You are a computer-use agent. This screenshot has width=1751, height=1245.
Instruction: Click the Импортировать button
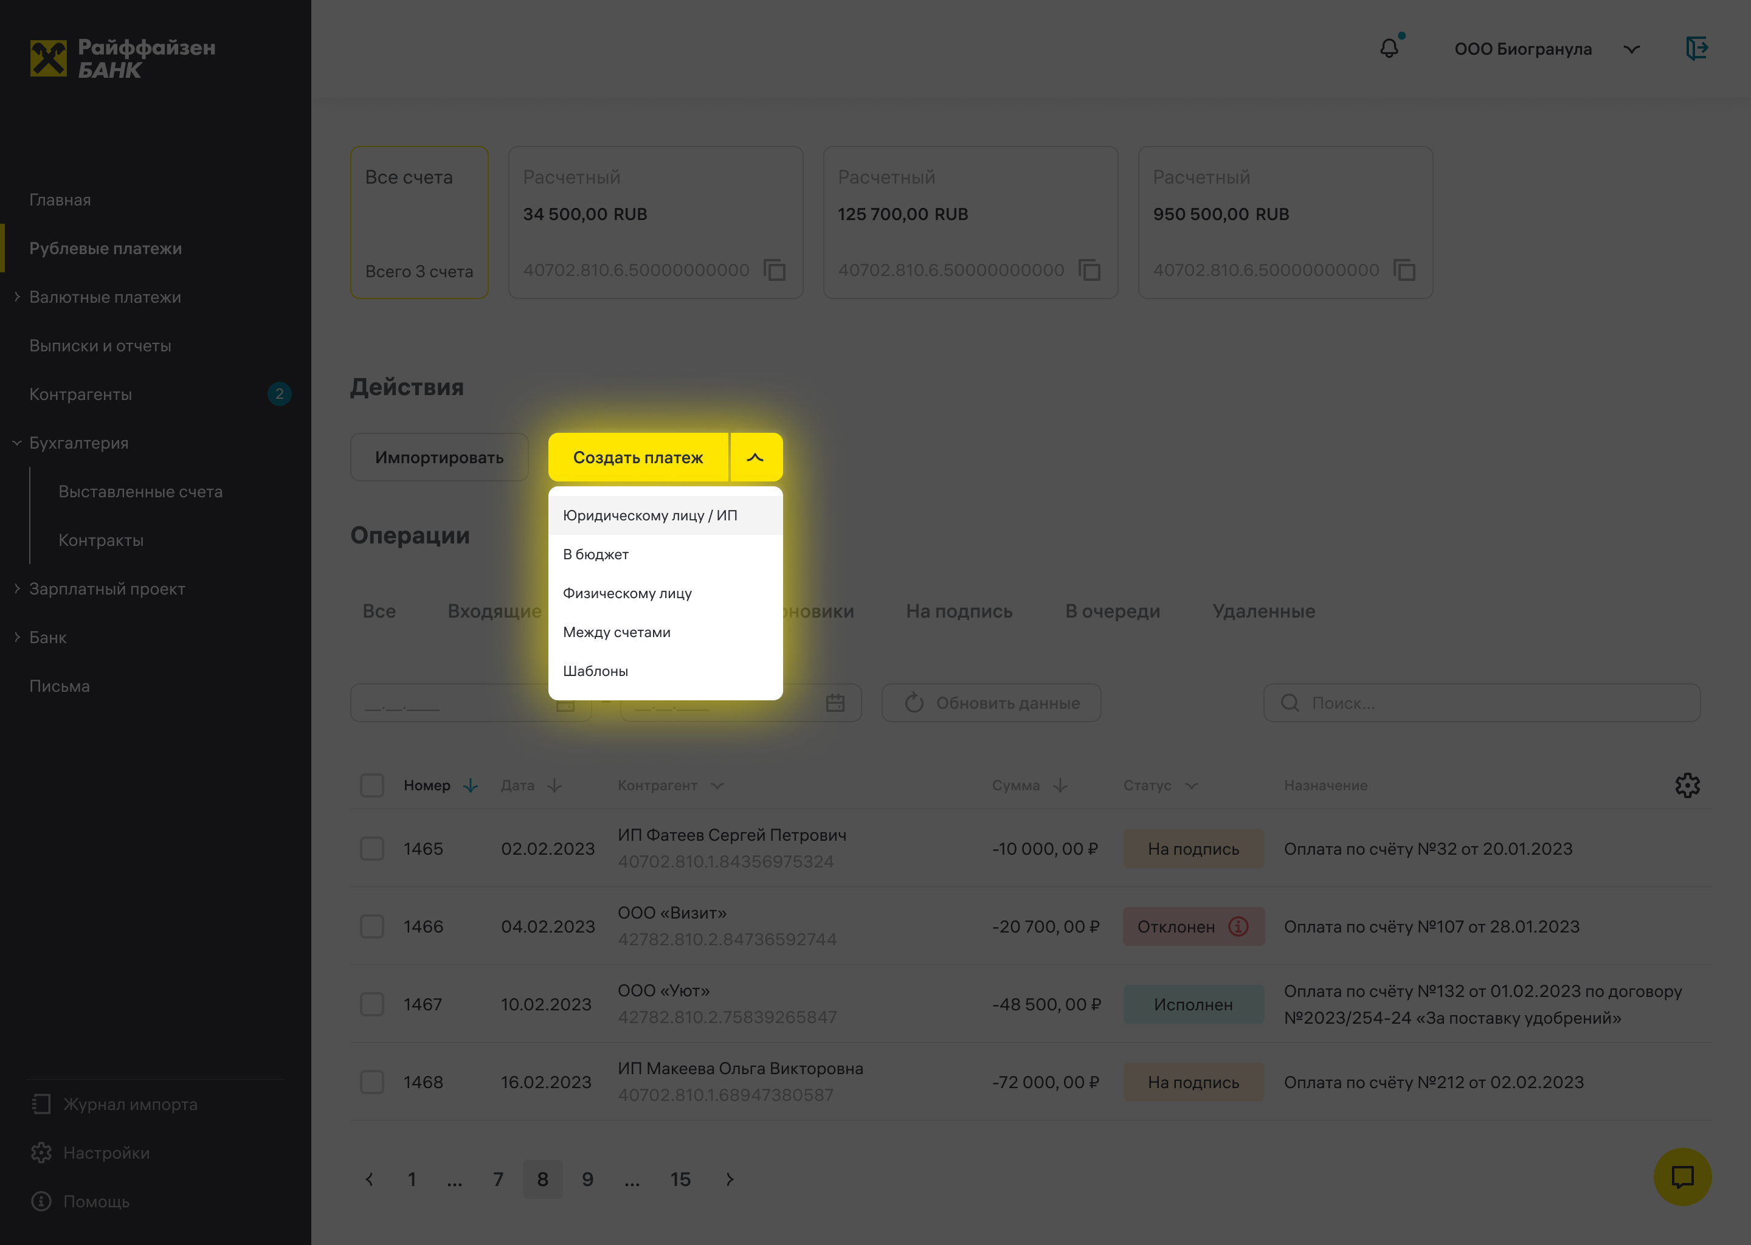tap(440, 458)
